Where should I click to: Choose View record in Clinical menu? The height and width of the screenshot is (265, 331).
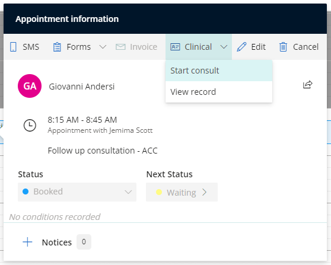pyautogui.click(x=219, y=92)
